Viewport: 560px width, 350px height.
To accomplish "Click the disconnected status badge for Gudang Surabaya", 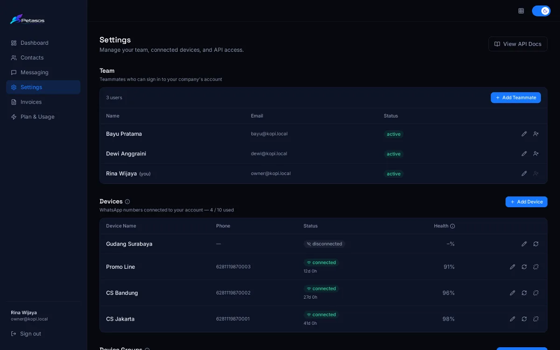I will tap(324, 244).
